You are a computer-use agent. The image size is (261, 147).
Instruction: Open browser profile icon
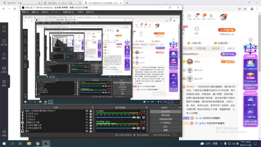point(252,9)
